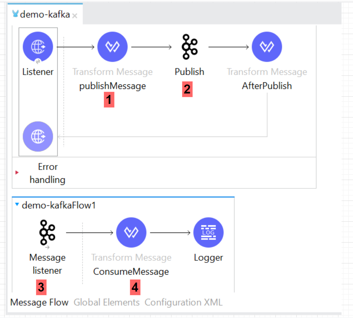Click the Kafka Message listener icon
Image resolution: width=353 pixels, height=318 pixels.
(47, 232)
